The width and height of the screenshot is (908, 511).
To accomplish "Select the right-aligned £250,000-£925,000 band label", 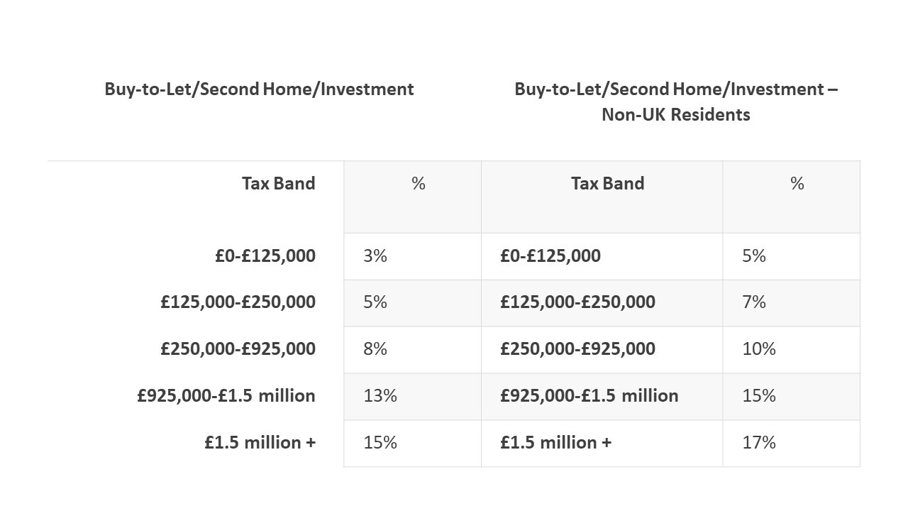I will (x=238, y=349).
